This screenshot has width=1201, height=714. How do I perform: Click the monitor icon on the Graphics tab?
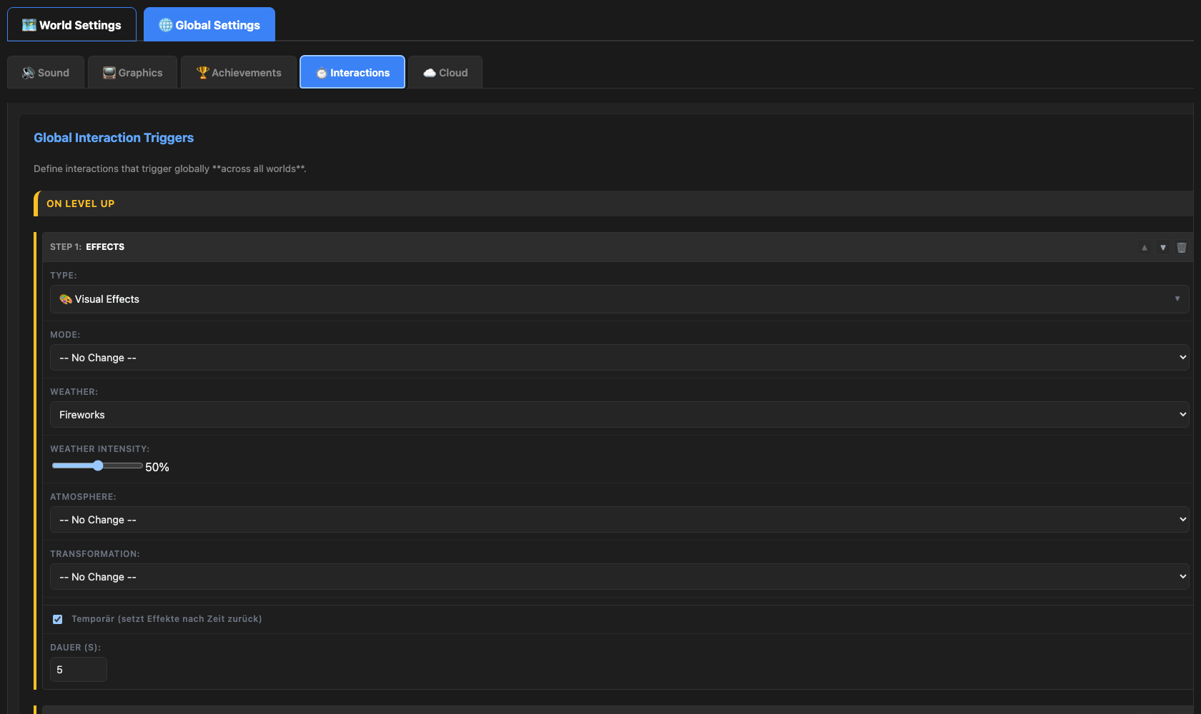[x=109, y=73]
